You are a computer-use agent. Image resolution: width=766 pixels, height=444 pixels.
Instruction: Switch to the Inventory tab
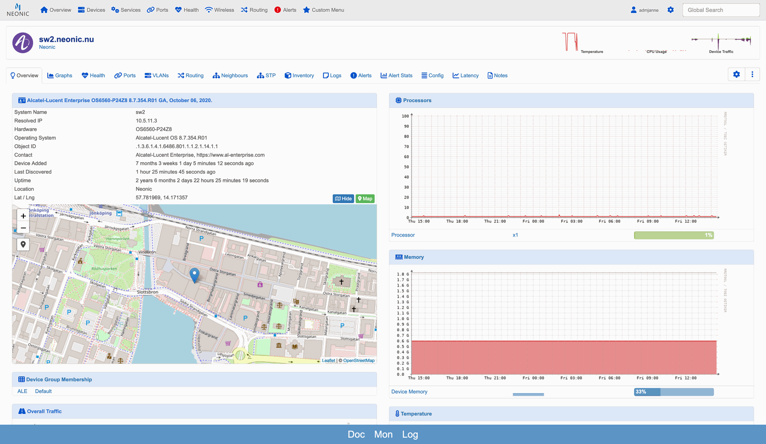pos(299,75)
